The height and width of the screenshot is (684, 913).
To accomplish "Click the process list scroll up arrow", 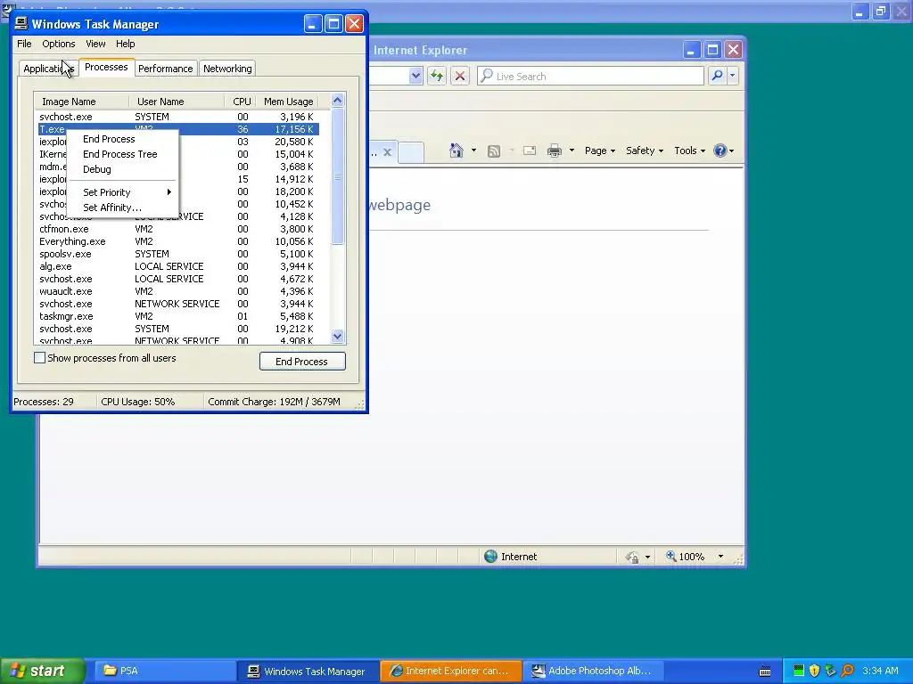I will 337,101.
